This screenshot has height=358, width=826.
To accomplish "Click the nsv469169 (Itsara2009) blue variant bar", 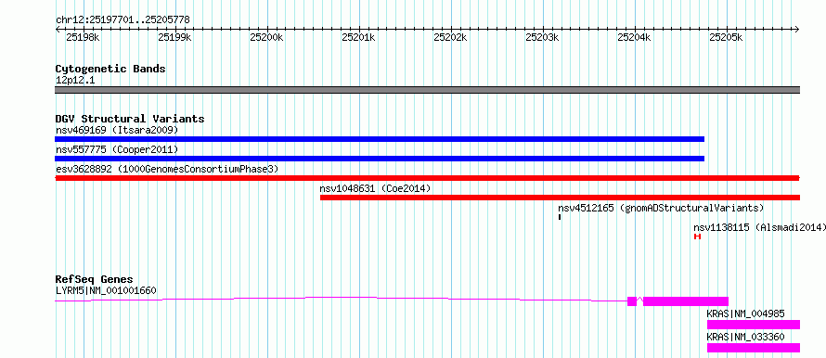I will [x=380, y=139].
